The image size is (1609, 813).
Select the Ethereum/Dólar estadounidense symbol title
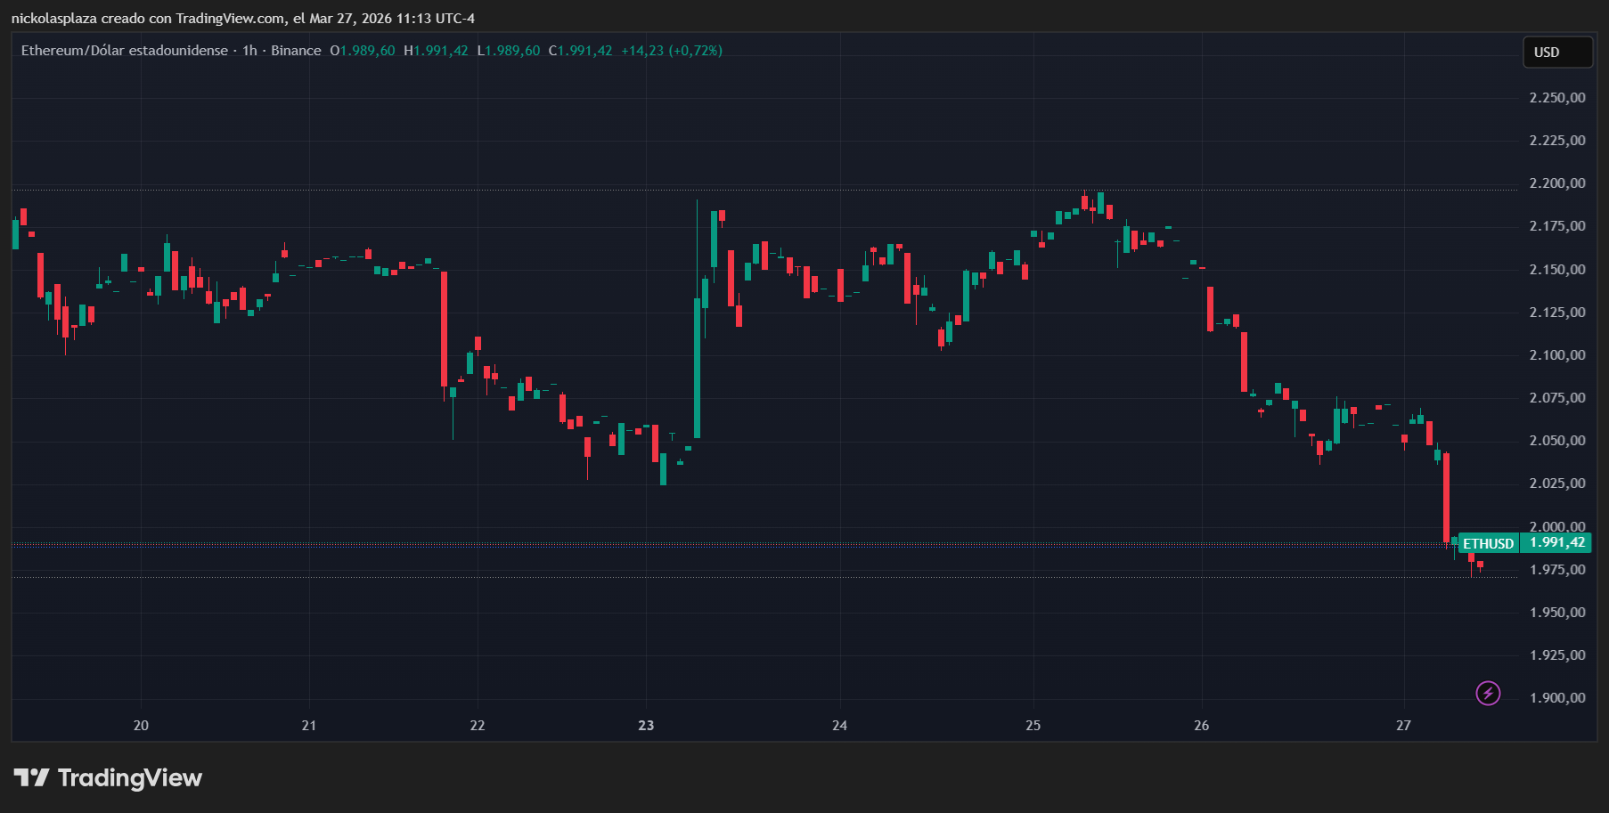(x=125, y=51)
